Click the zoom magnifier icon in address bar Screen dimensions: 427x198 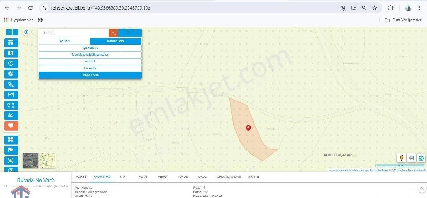(x=364, y=8)
